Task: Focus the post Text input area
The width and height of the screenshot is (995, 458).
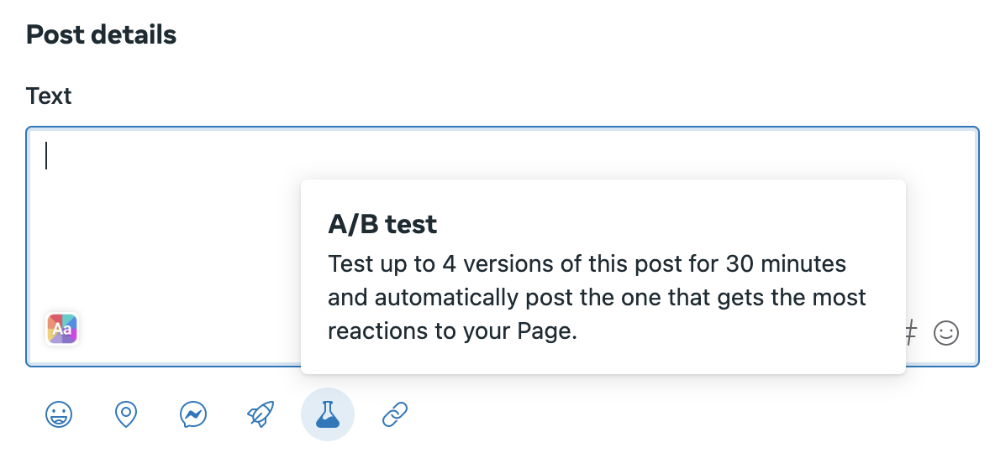Action: click(x=502, y=247)
